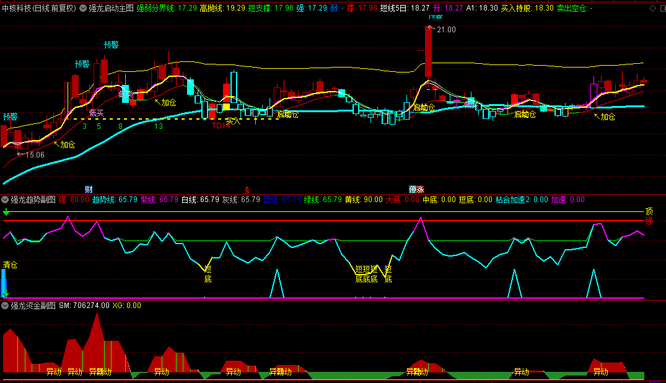Click the green count number 8

click(121, 126)
